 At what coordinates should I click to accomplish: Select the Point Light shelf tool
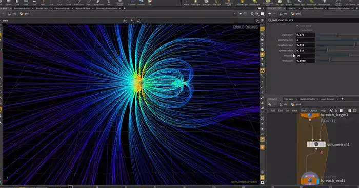(195, 3)
